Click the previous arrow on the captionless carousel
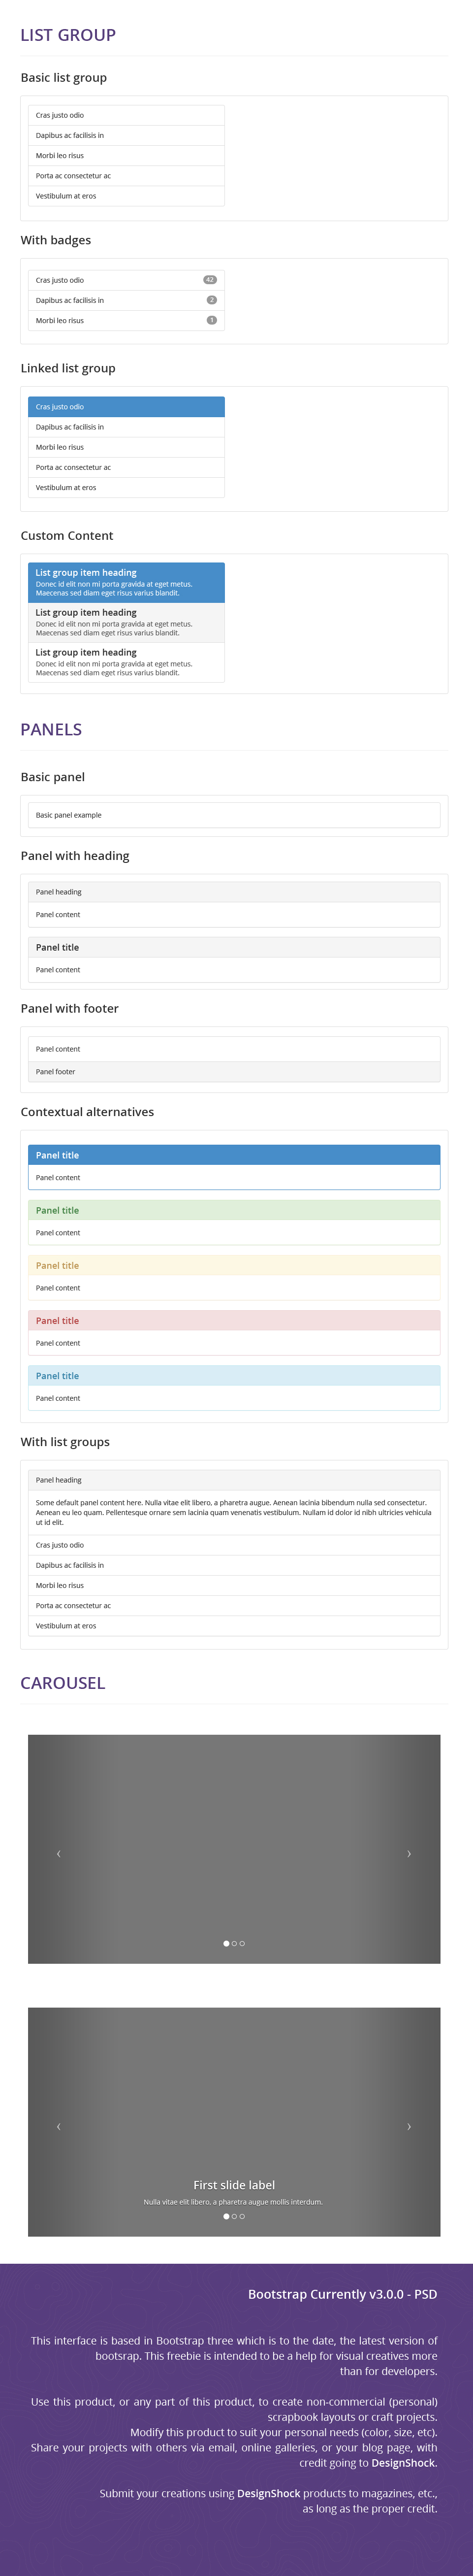This screenshot has height=2576, width=473. (x=58, y=1853)
